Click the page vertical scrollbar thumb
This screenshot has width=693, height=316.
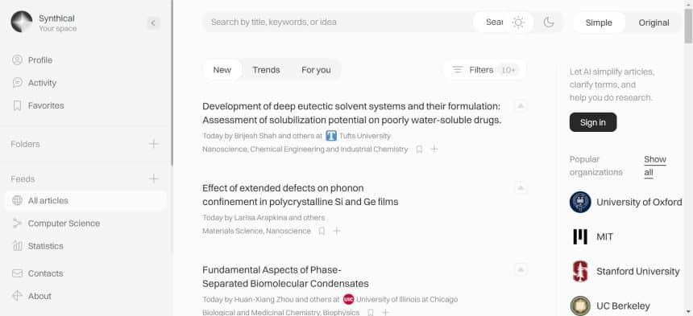(689, 26)
